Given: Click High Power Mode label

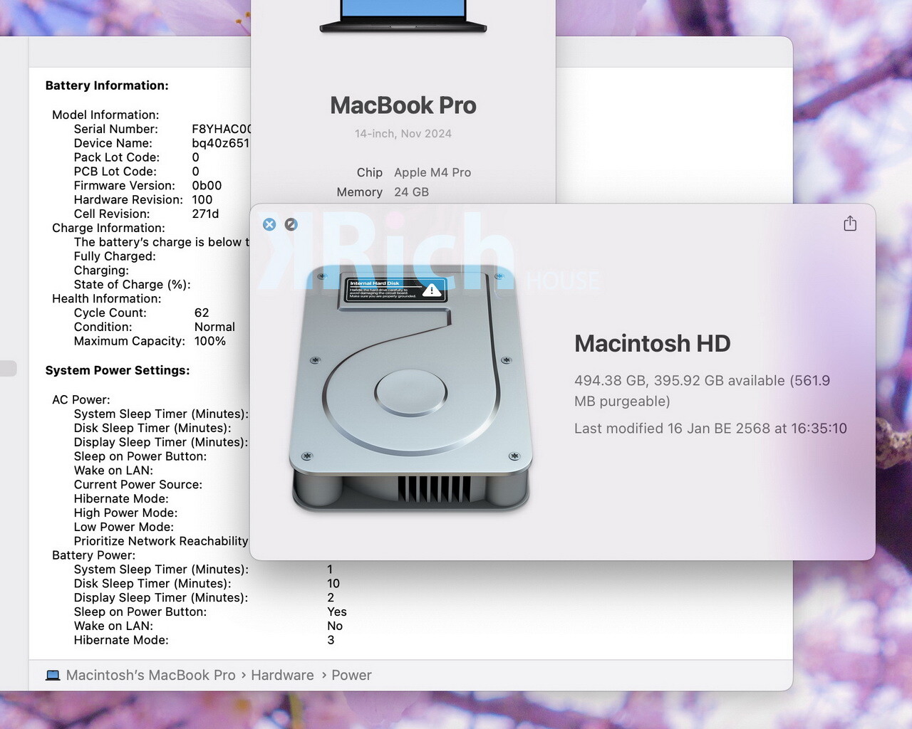Looking at the screenshot, I should coord(126,513).
